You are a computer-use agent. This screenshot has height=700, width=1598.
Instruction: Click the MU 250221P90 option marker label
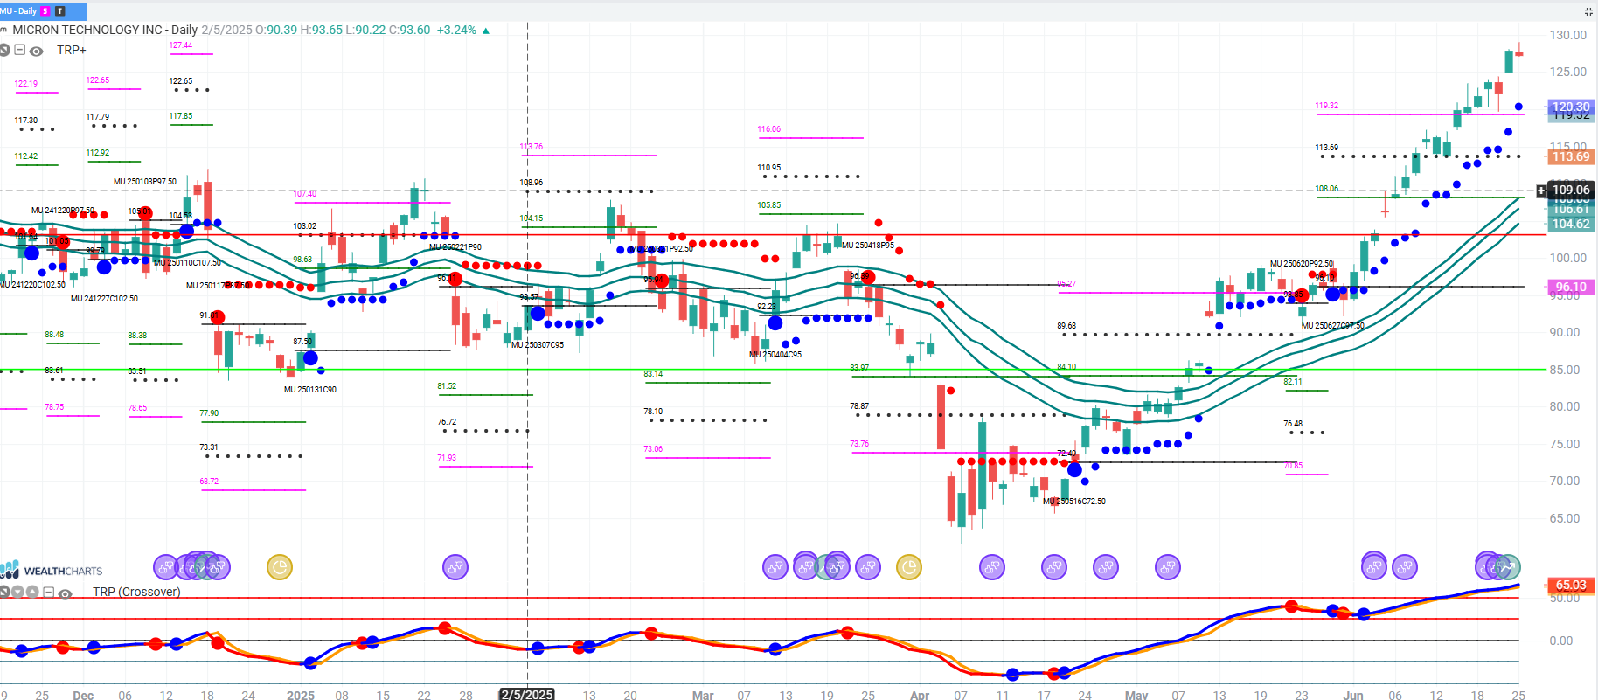455,247
